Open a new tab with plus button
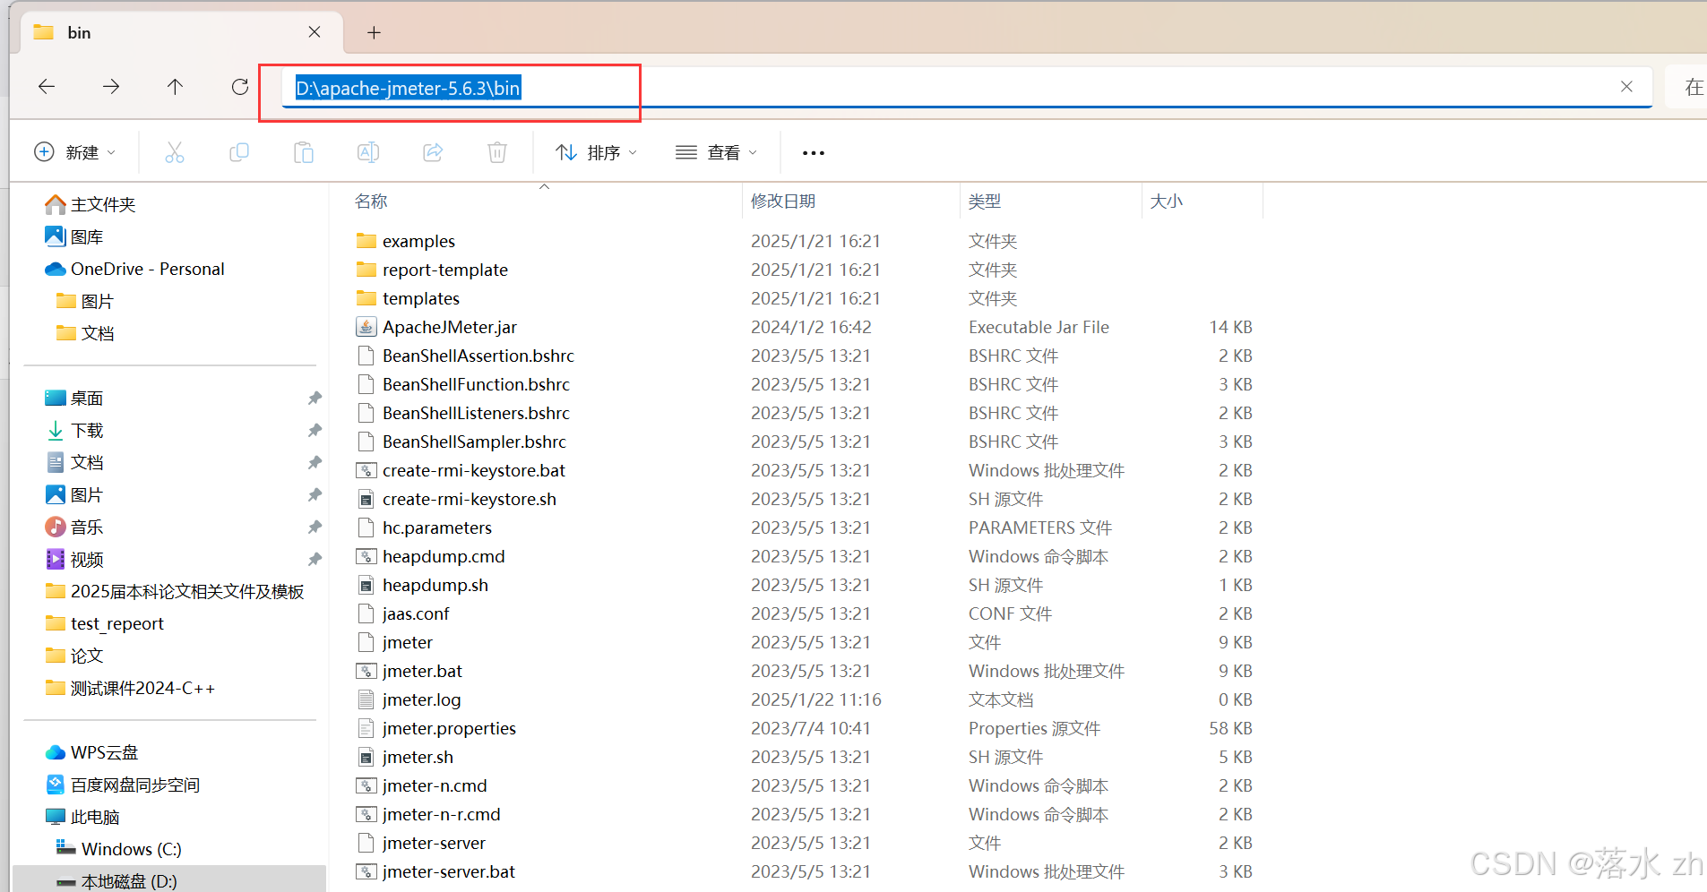Screen dimensions: 1707x892 point(375,33)
